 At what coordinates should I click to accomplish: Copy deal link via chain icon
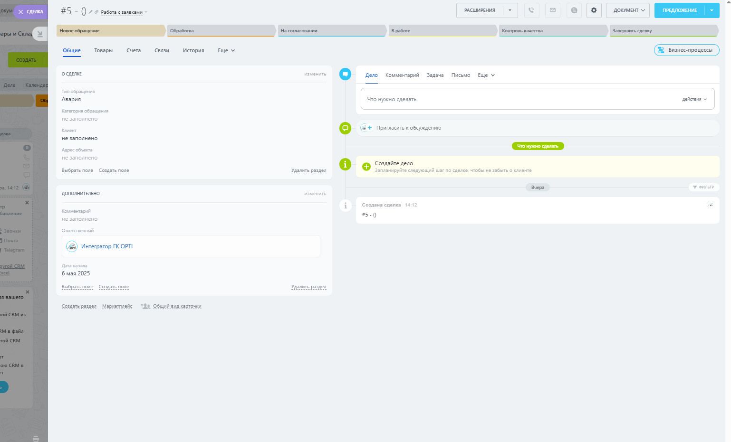tap(96, 12)
